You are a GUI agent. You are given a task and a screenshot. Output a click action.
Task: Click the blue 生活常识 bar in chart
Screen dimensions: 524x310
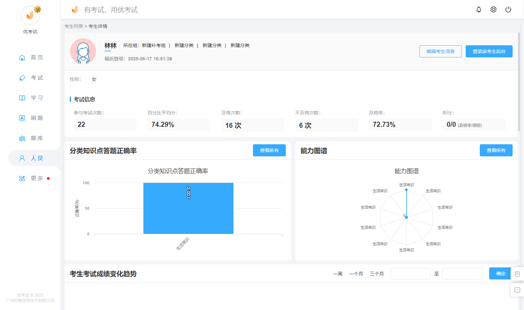[188, 208]
